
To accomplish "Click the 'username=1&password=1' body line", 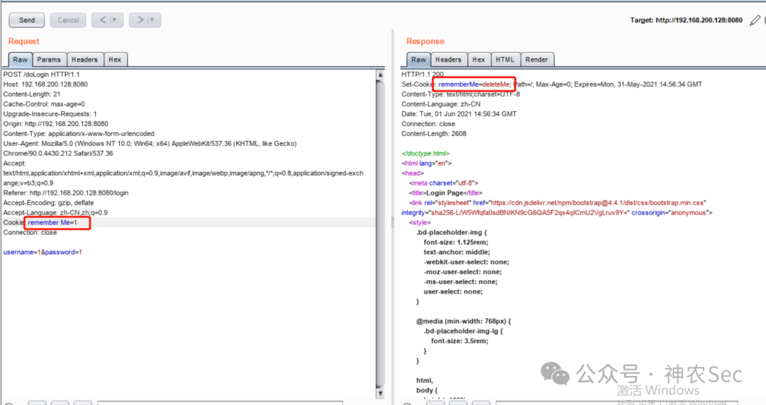I will tap(43, 252).
